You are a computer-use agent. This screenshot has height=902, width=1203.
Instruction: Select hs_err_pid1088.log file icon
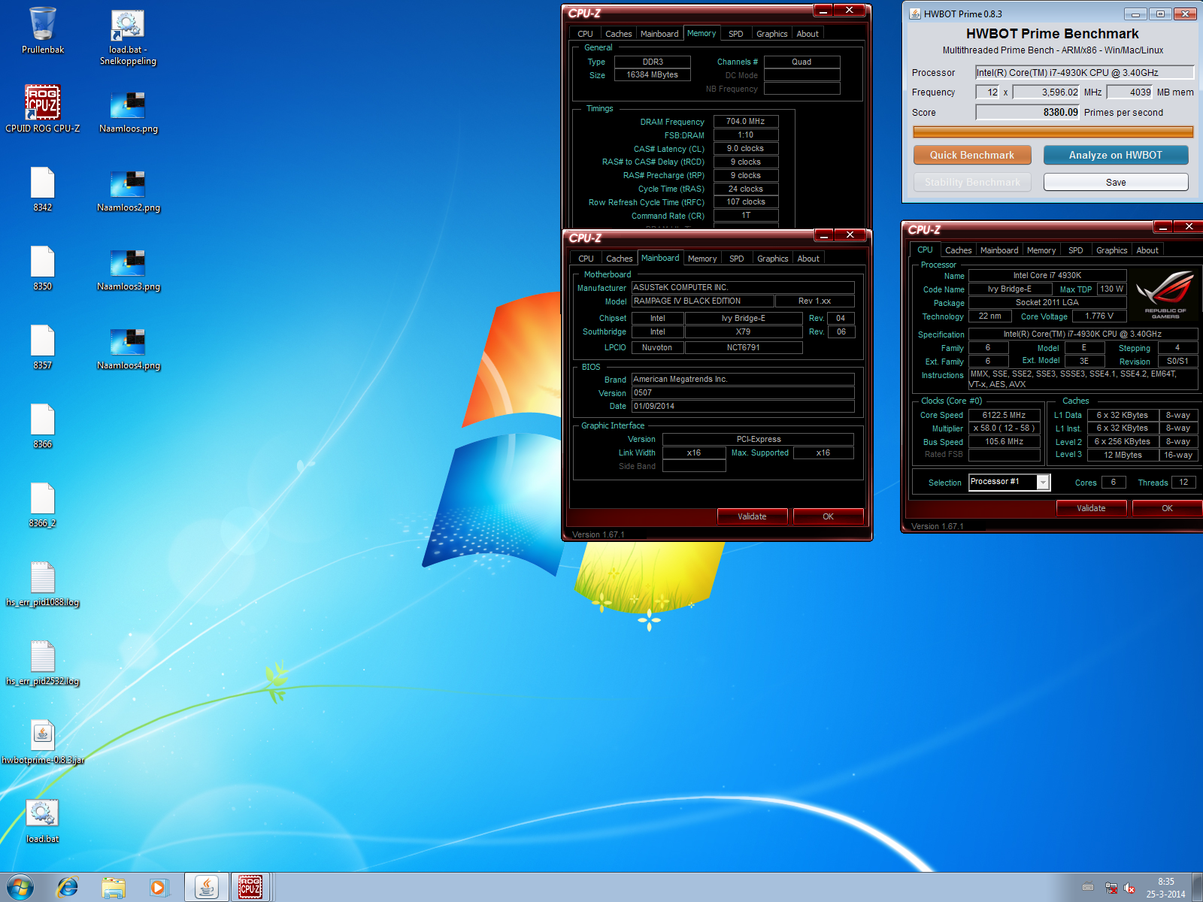43,583
